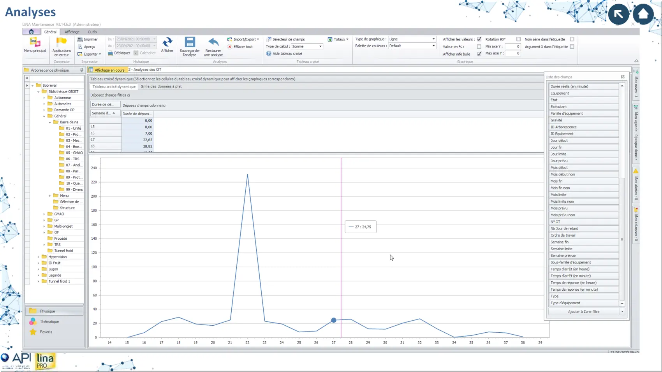Enable the Rotation 90° checkbox
The image size is (662, 372).
[518, 39]
